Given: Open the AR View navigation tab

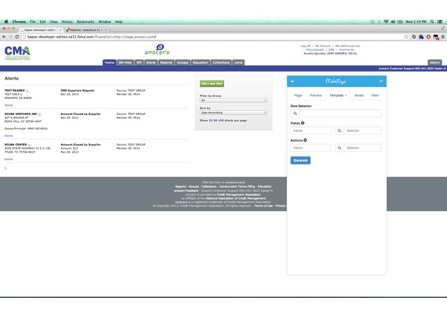Looking at the screenshot, I should pos(125,62).
